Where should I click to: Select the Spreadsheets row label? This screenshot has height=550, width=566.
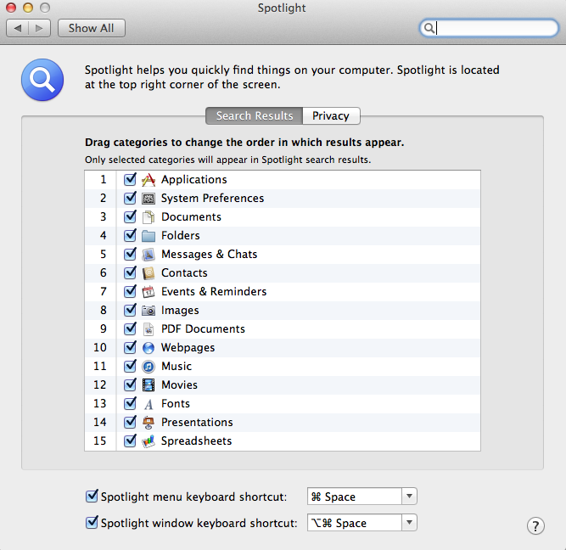(x=196, y=441)
